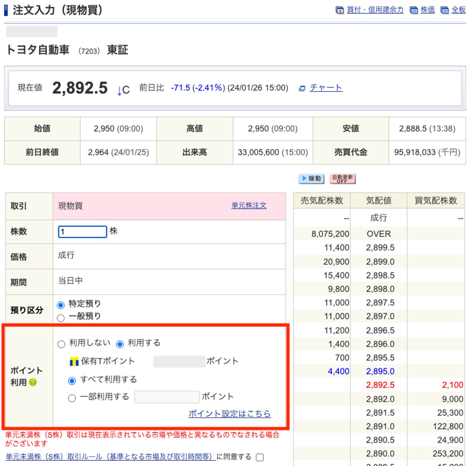475x466 pixels.
Task: Click the 2,898.5 quote price
Action: [x=380, y=275]
